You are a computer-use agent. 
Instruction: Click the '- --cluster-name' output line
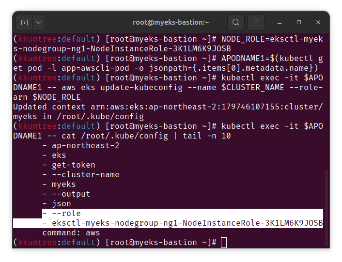pos(81,175)
